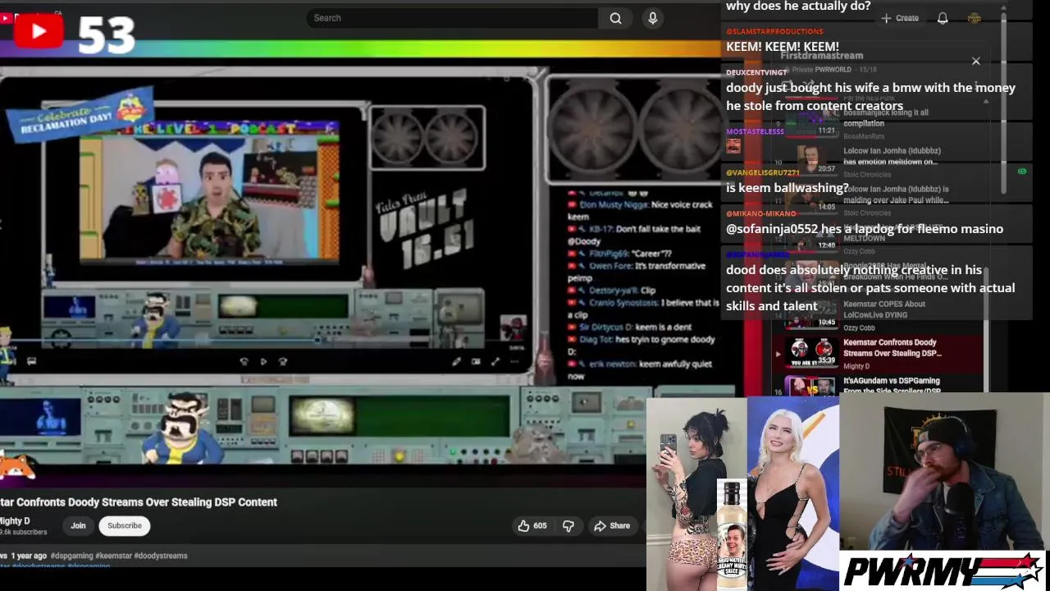Close the Firstdramastream playlist panel
Image resolution: width=1050 pixels, height=591 pixels.
click(x=976, y=61)
